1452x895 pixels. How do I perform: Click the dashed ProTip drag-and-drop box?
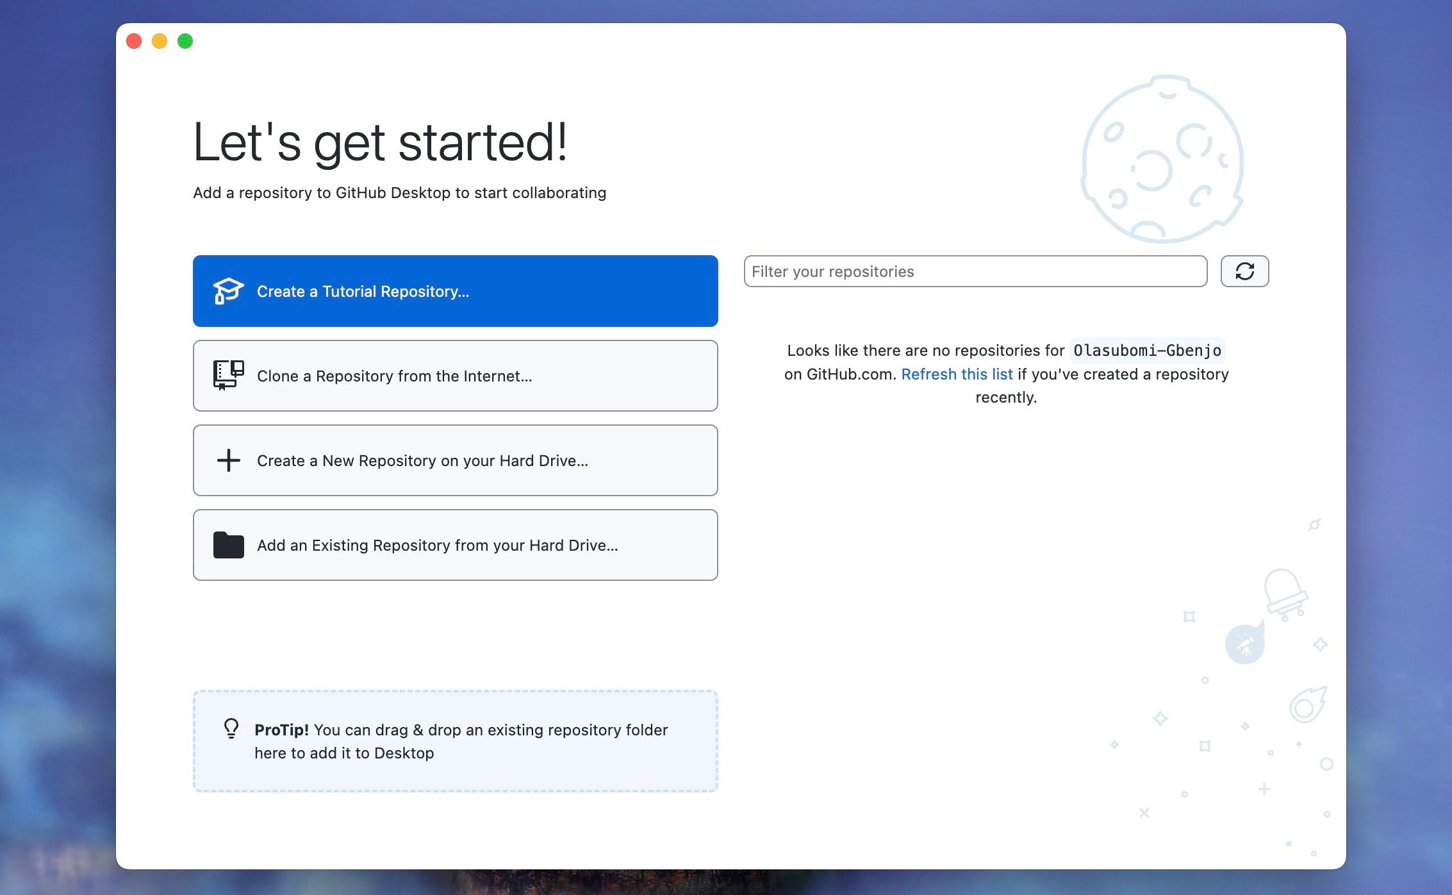(455, 741)
